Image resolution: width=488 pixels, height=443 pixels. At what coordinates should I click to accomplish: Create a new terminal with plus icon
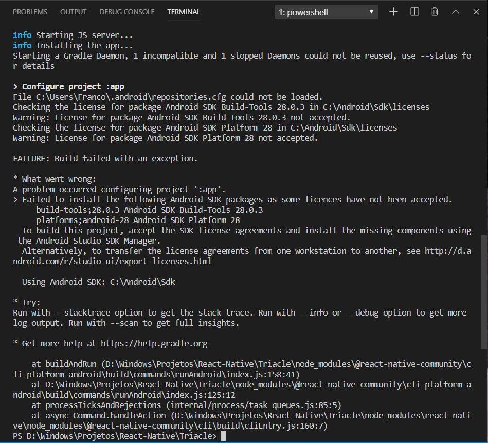pos(393,12)
